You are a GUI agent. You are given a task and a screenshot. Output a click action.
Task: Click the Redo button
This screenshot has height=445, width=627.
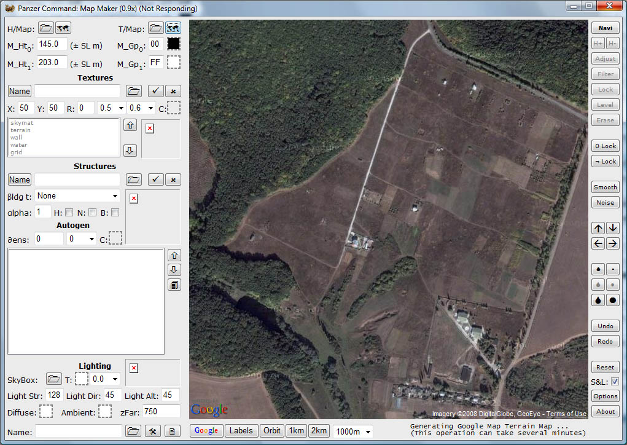coord(606,341)
